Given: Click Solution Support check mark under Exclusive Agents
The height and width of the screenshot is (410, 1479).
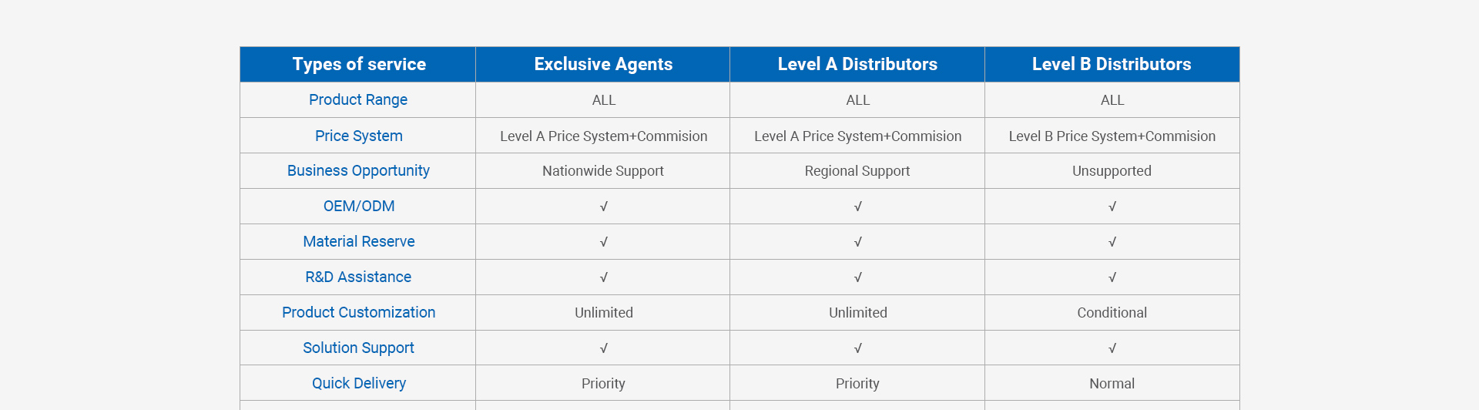Looking at the screenshot, I should pos(604,348).
